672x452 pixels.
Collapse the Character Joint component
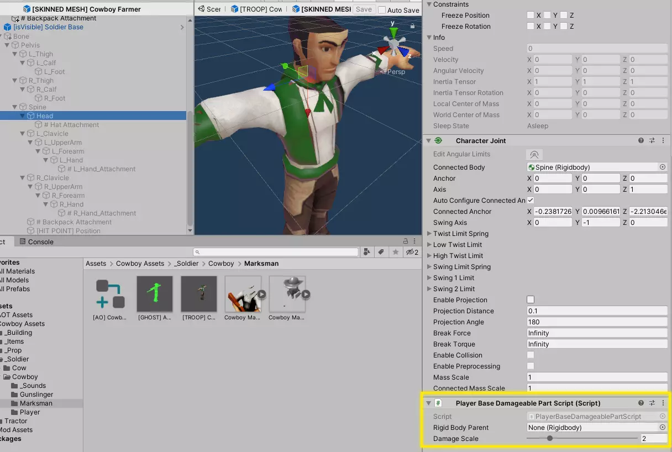click(x=429, y=141)
